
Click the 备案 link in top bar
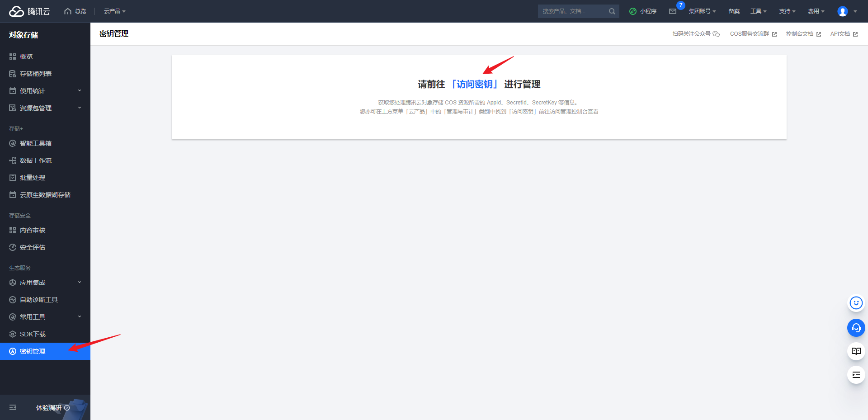[734, 11]
